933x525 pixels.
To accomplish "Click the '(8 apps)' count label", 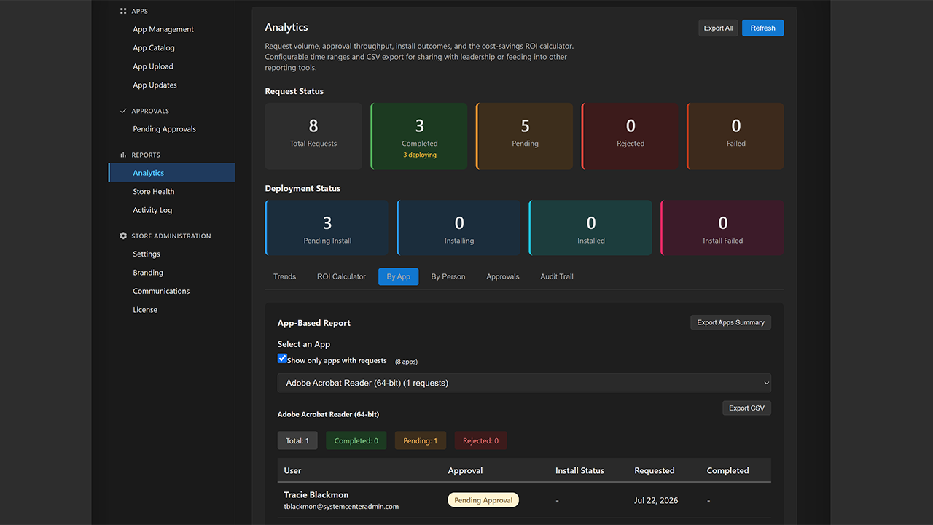I will (406, 362).
